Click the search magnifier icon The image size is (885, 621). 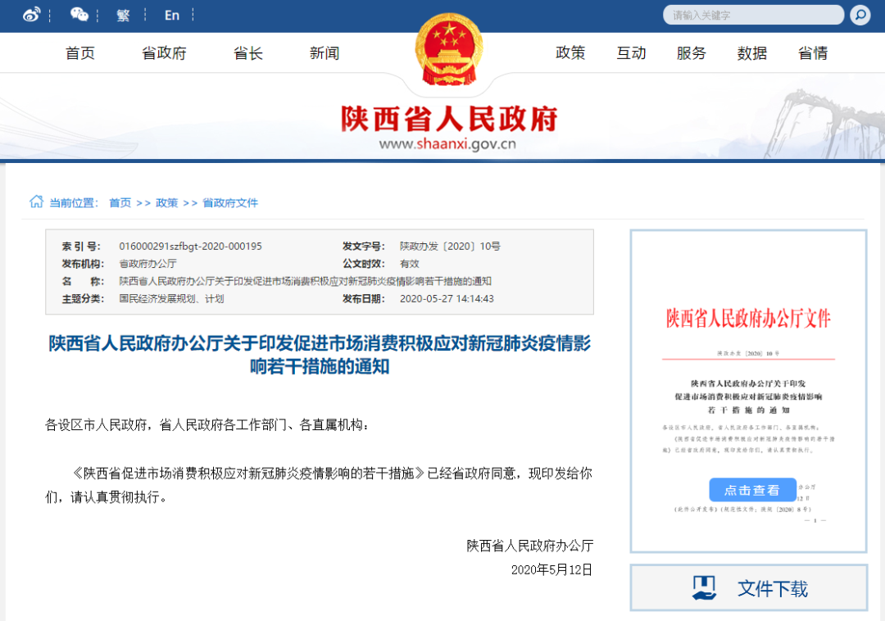pyautogui.click(x=860, y=15)
